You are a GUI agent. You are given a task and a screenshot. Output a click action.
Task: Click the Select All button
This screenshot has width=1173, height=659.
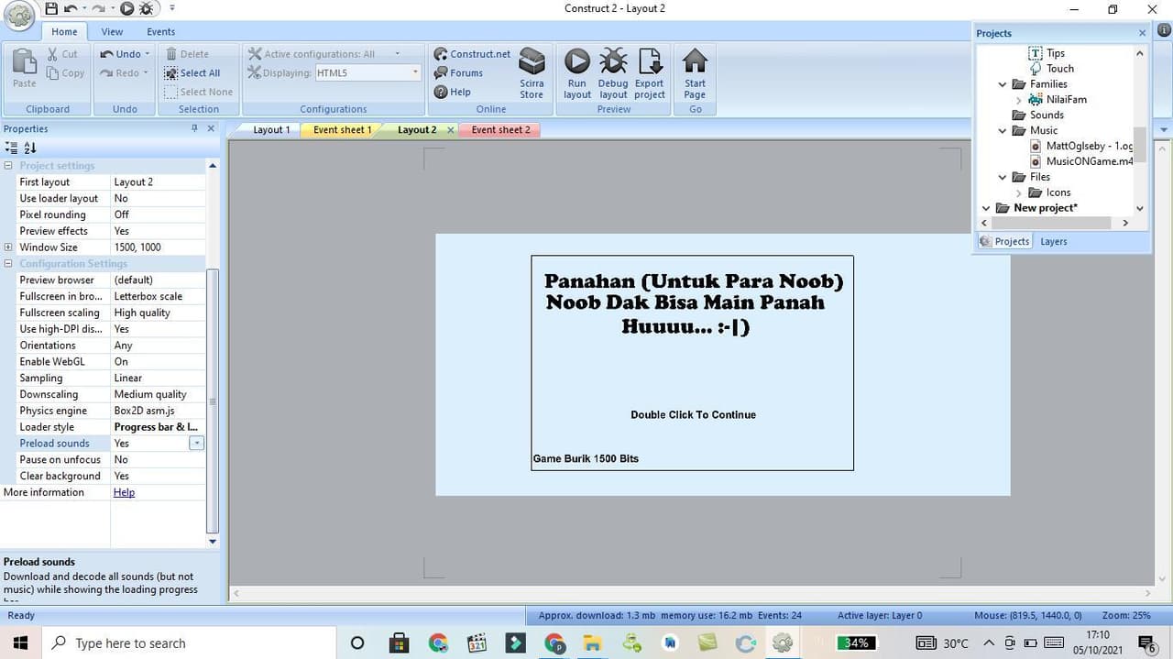coord(192,73)
